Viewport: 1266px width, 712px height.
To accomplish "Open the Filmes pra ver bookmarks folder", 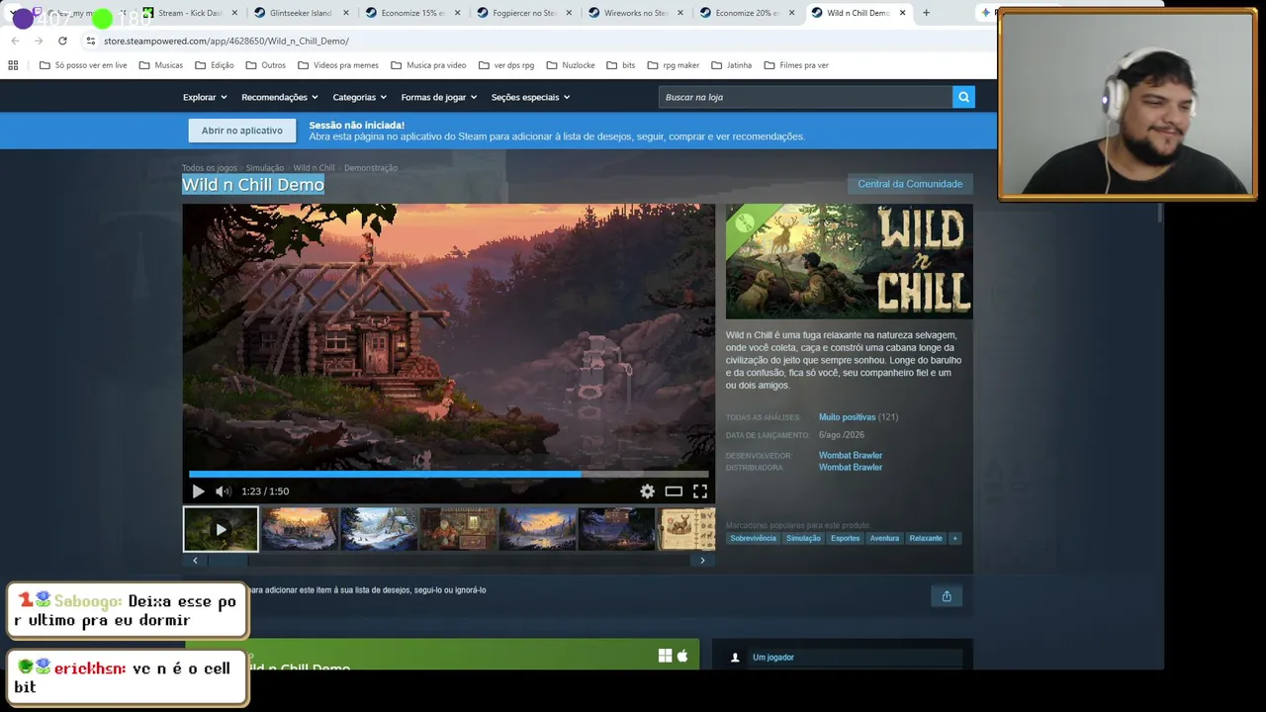I will (x=795, y=65).
